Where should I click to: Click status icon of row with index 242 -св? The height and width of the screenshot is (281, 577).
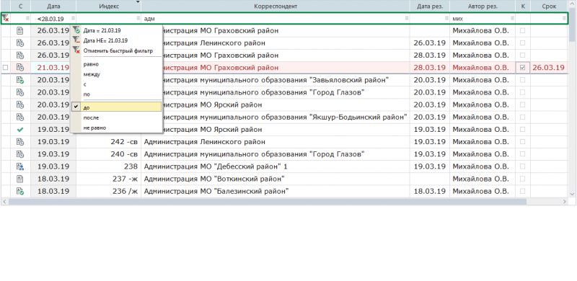click(20, 142)
